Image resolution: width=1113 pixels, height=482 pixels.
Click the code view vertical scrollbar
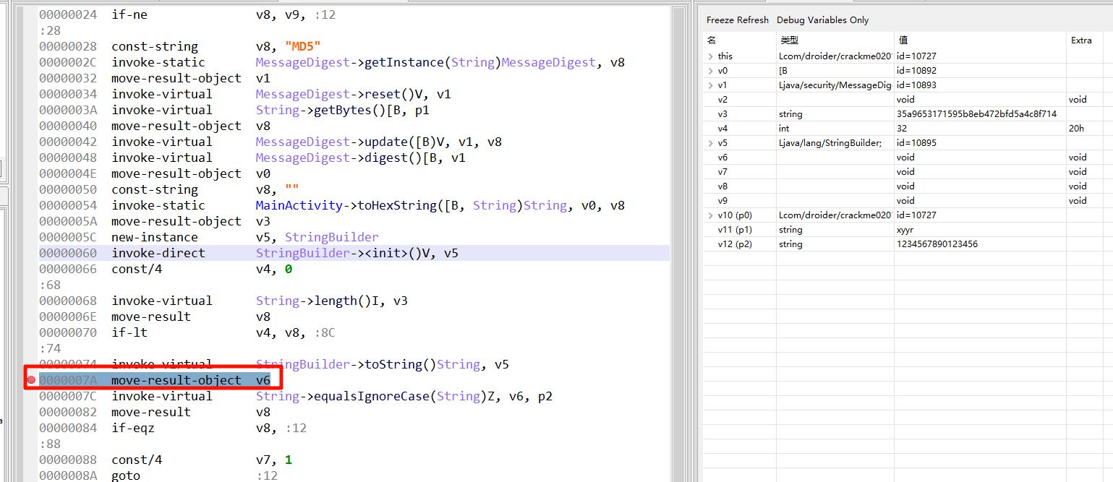point(679,246)
